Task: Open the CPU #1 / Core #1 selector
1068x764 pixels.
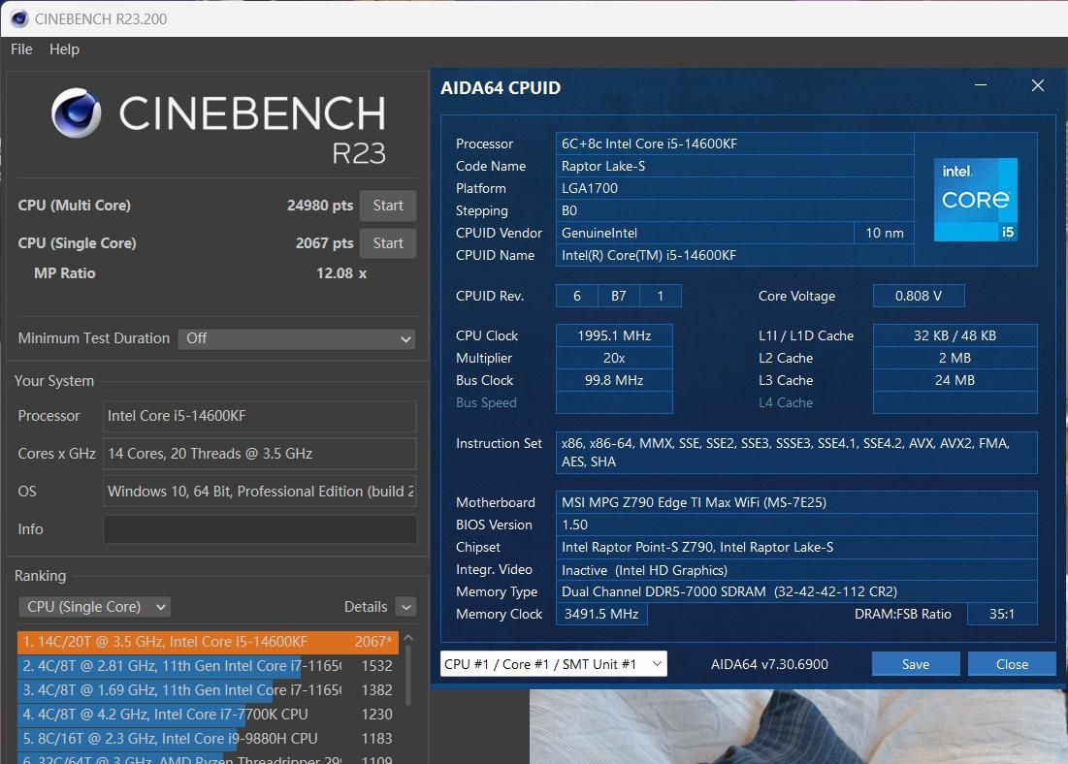Action: coord(553,664)
